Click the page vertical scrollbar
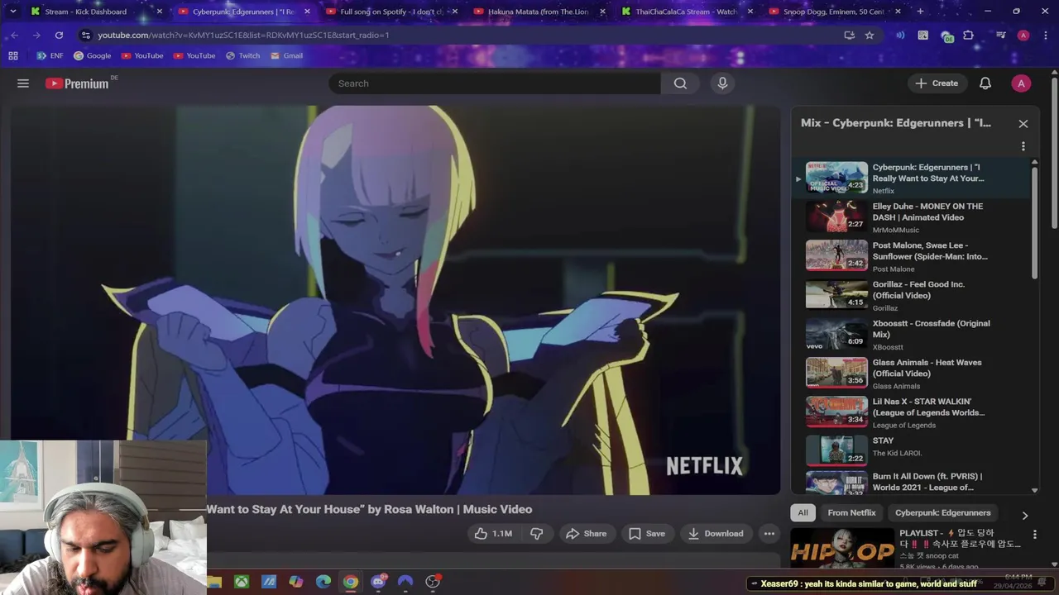This screenshot has height=595, width=1059. tap(1055, 153)
